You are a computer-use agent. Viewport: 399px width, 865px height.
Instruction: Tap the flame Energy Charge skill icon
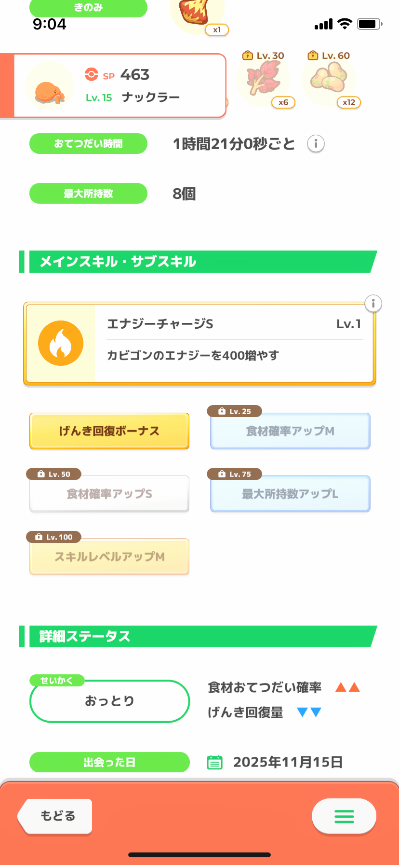click(61, 343)
